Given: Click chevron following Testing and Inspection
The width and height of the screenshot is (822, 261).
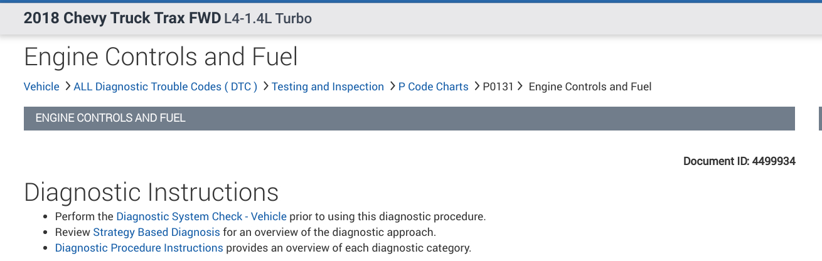Looking at the screenshot, I should (x=392, y=87).
